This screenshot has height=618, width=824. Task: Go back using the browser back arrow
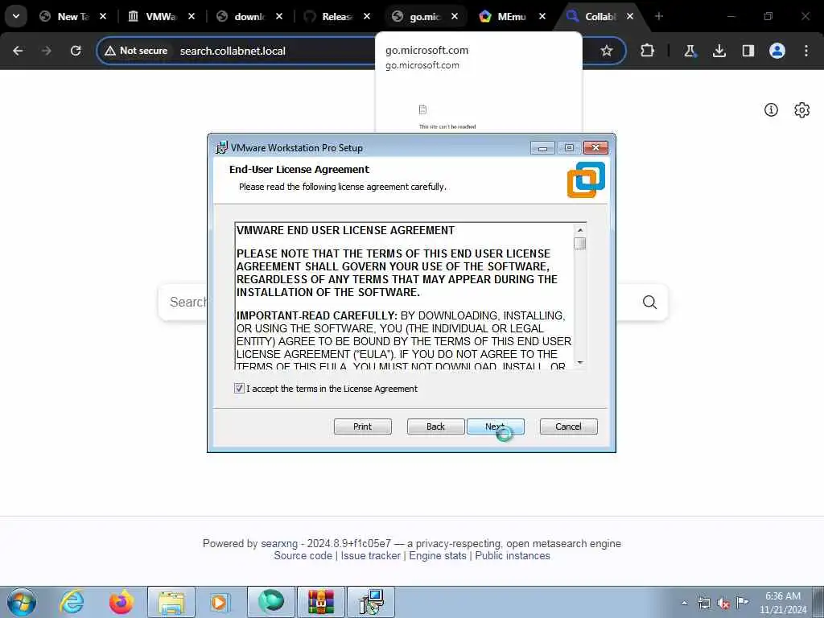[18, 51]
